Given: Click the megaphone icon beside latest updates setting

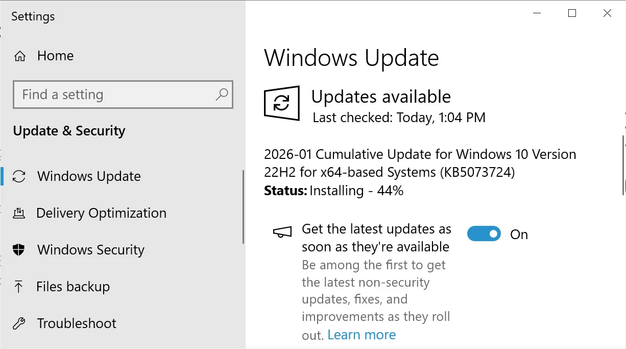Looking at the screenshot, I should [x=282, y=231].
